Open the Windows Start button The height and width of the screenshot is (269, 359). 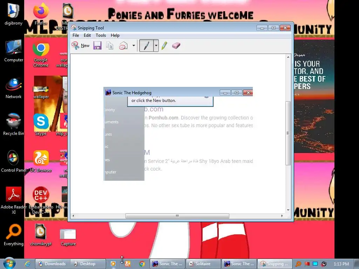coord(9,263)
